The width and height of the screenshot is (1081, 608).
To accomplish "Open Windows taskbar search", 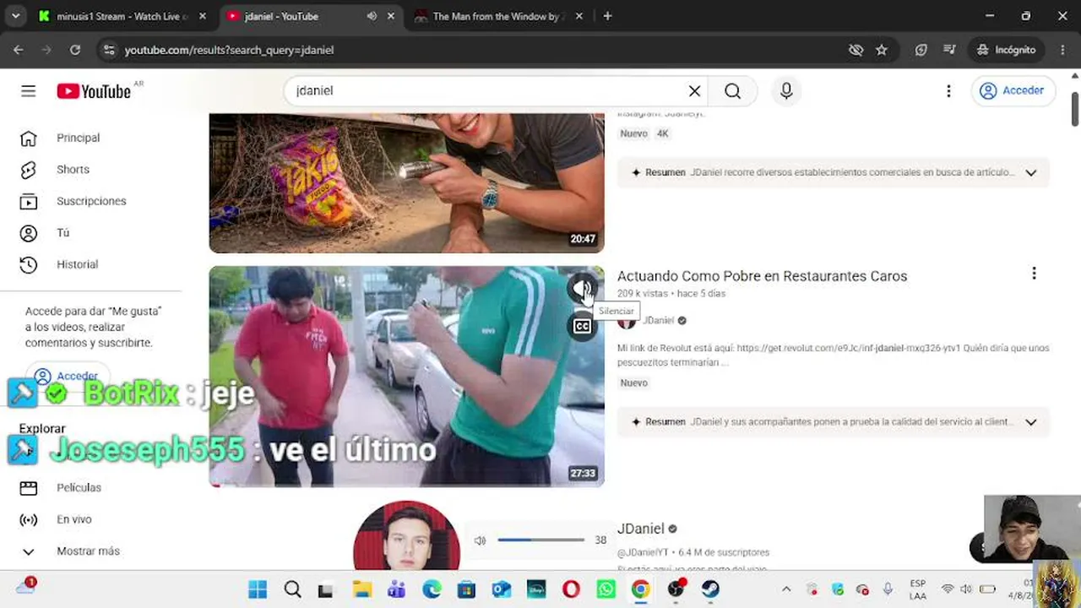I will click(x=292, y=589).
